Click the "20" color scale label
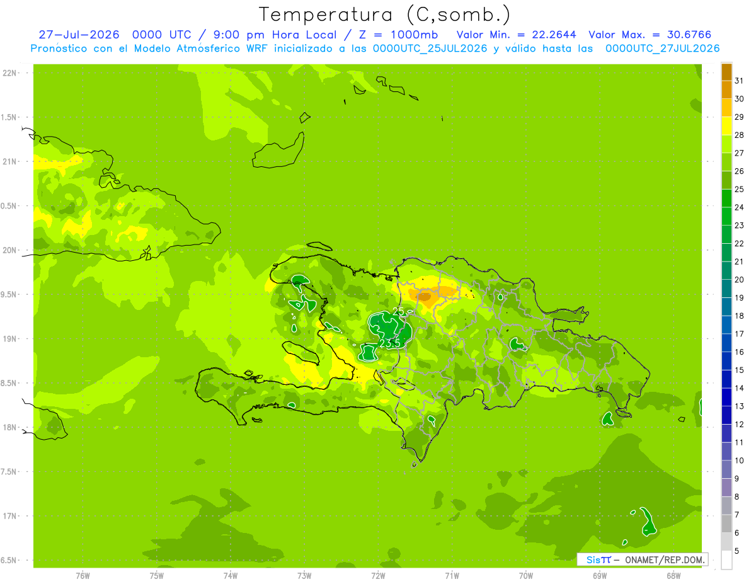The image size is (756, 584). tap(740, 280)
